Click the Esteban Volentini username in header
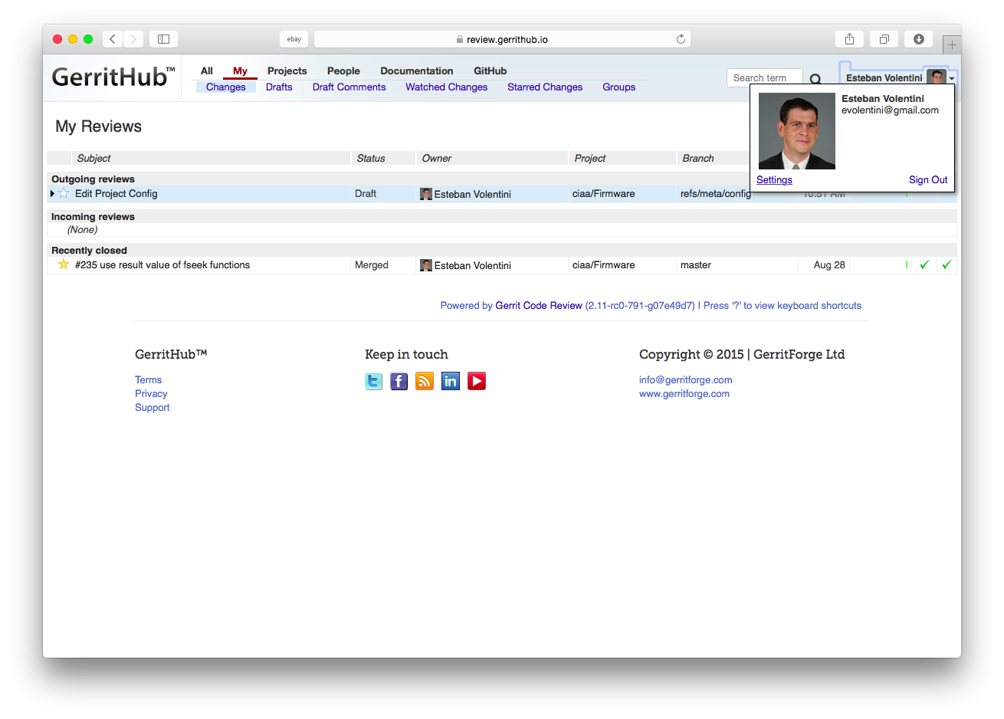 884,78
